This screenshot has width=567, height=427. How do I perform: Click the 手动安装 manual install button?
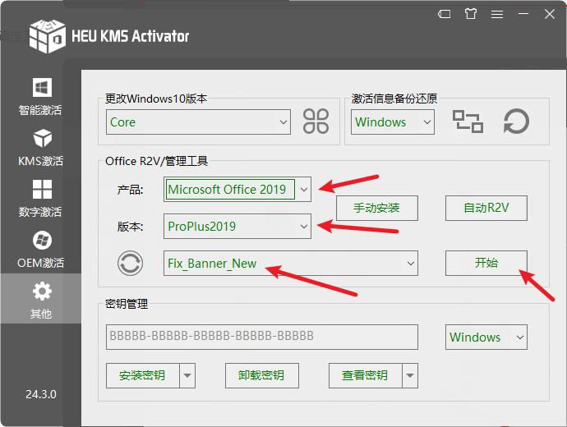coord(377,208)
